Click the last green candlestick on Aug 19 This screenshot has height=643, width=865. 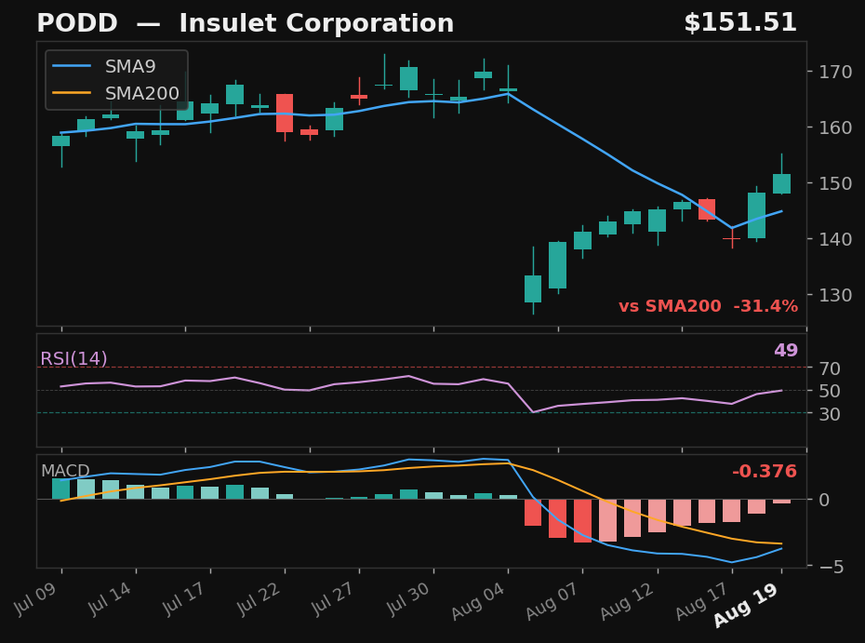pyautogui.click(x=781, y=184)
